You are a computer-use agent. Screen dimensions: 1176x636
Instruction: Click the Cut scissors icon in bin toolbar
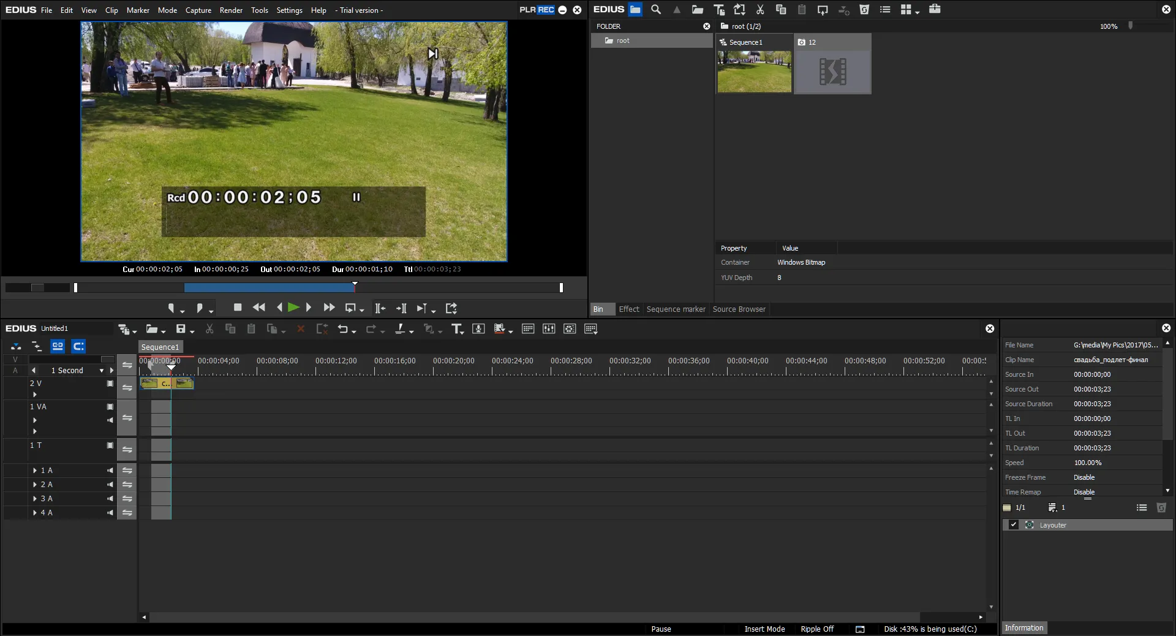click(x=760, y=9)
